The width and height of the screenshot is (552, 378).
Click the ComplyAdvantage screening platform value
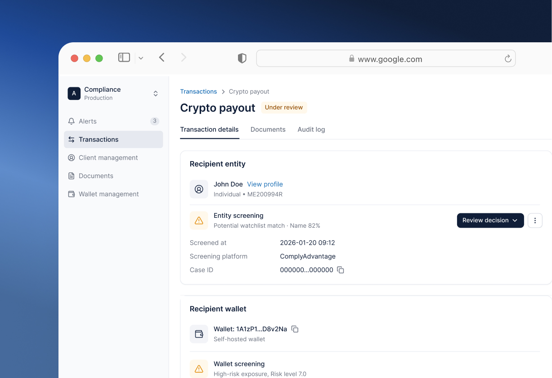(308, 256)
